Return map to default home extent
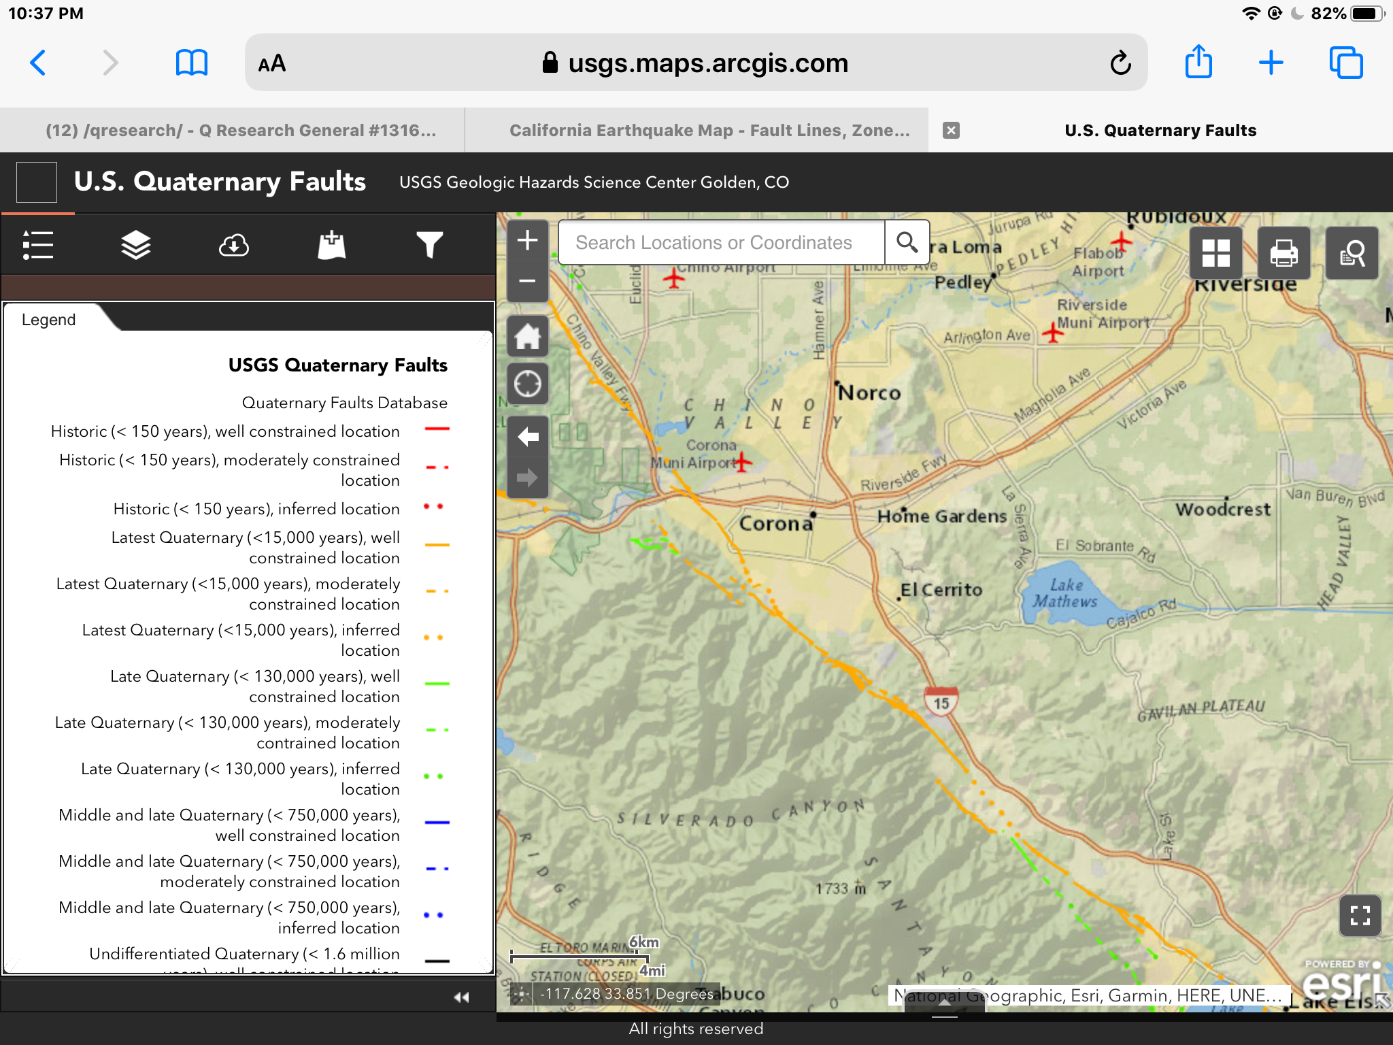Image resolution: width=1393 pixels, height=1045 pixels. [x=528, y=336]
